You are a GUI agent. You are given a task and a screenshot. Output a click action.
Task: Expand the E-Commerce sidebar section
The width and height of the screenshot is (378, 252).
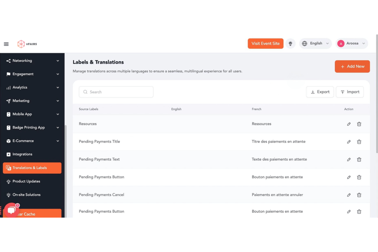pos(32,141)
